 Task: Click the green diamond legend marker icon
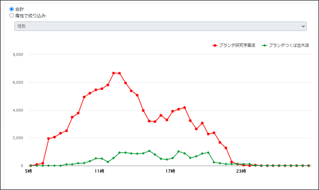265,45
